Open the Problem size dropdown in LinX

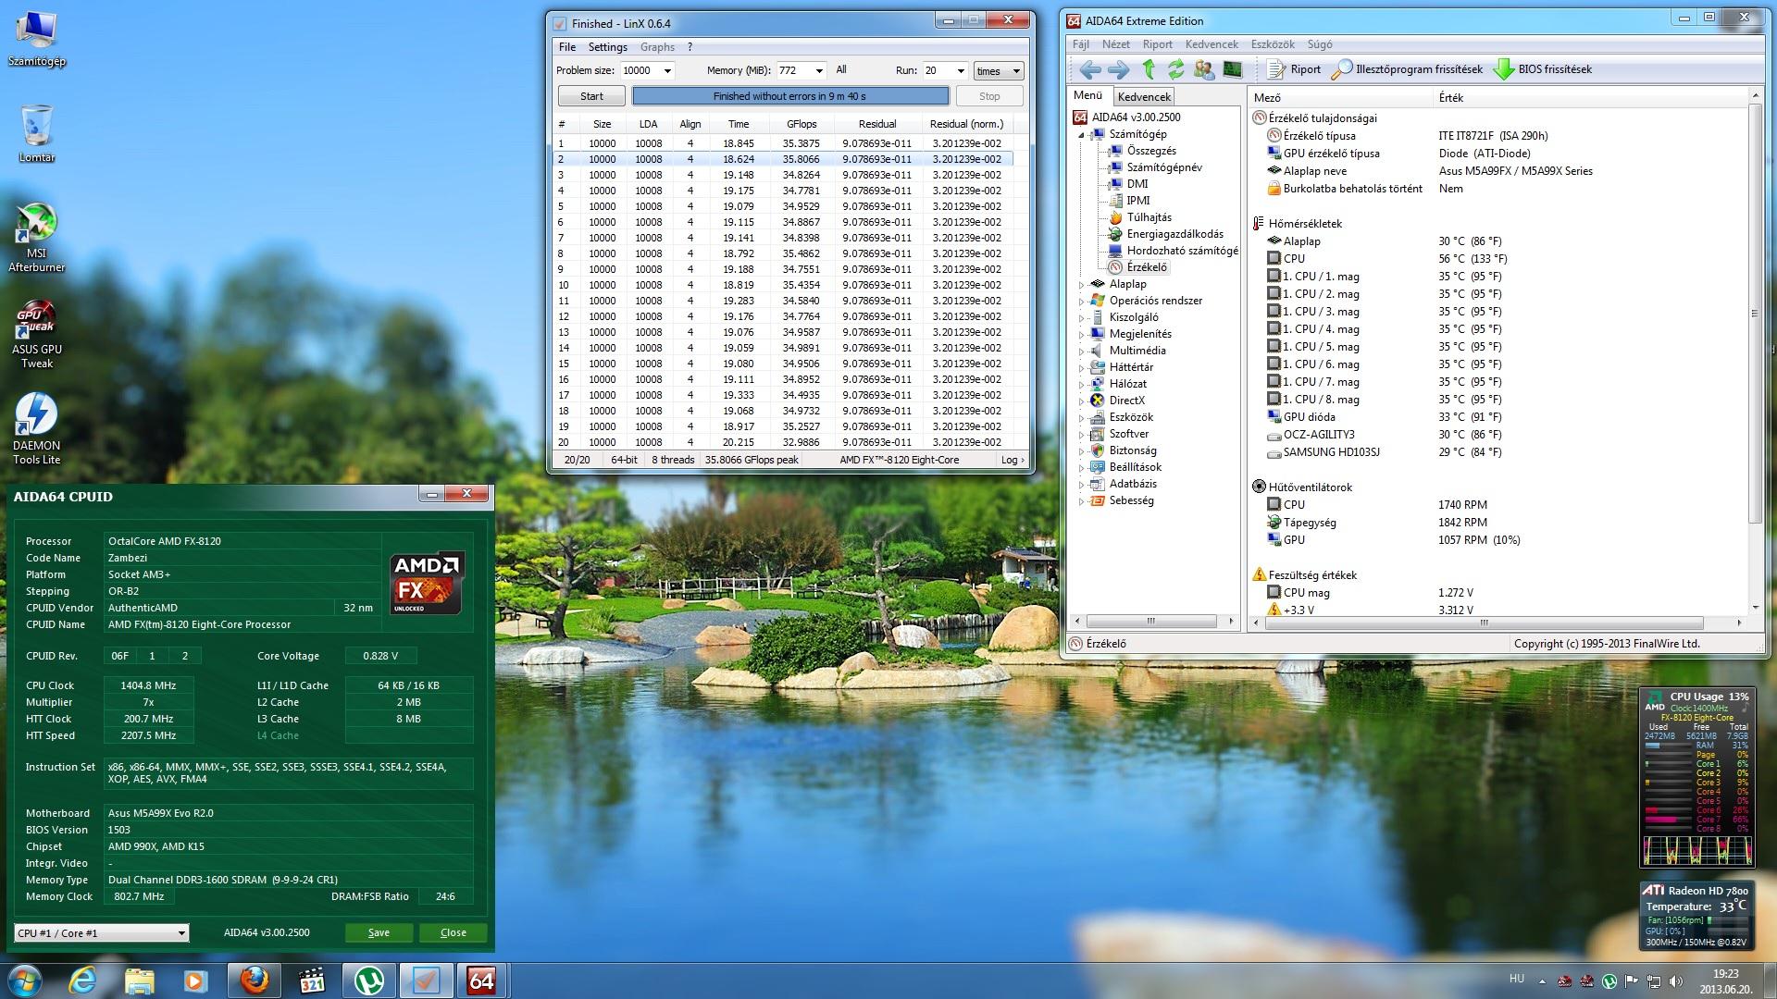(x=666, y=70)
